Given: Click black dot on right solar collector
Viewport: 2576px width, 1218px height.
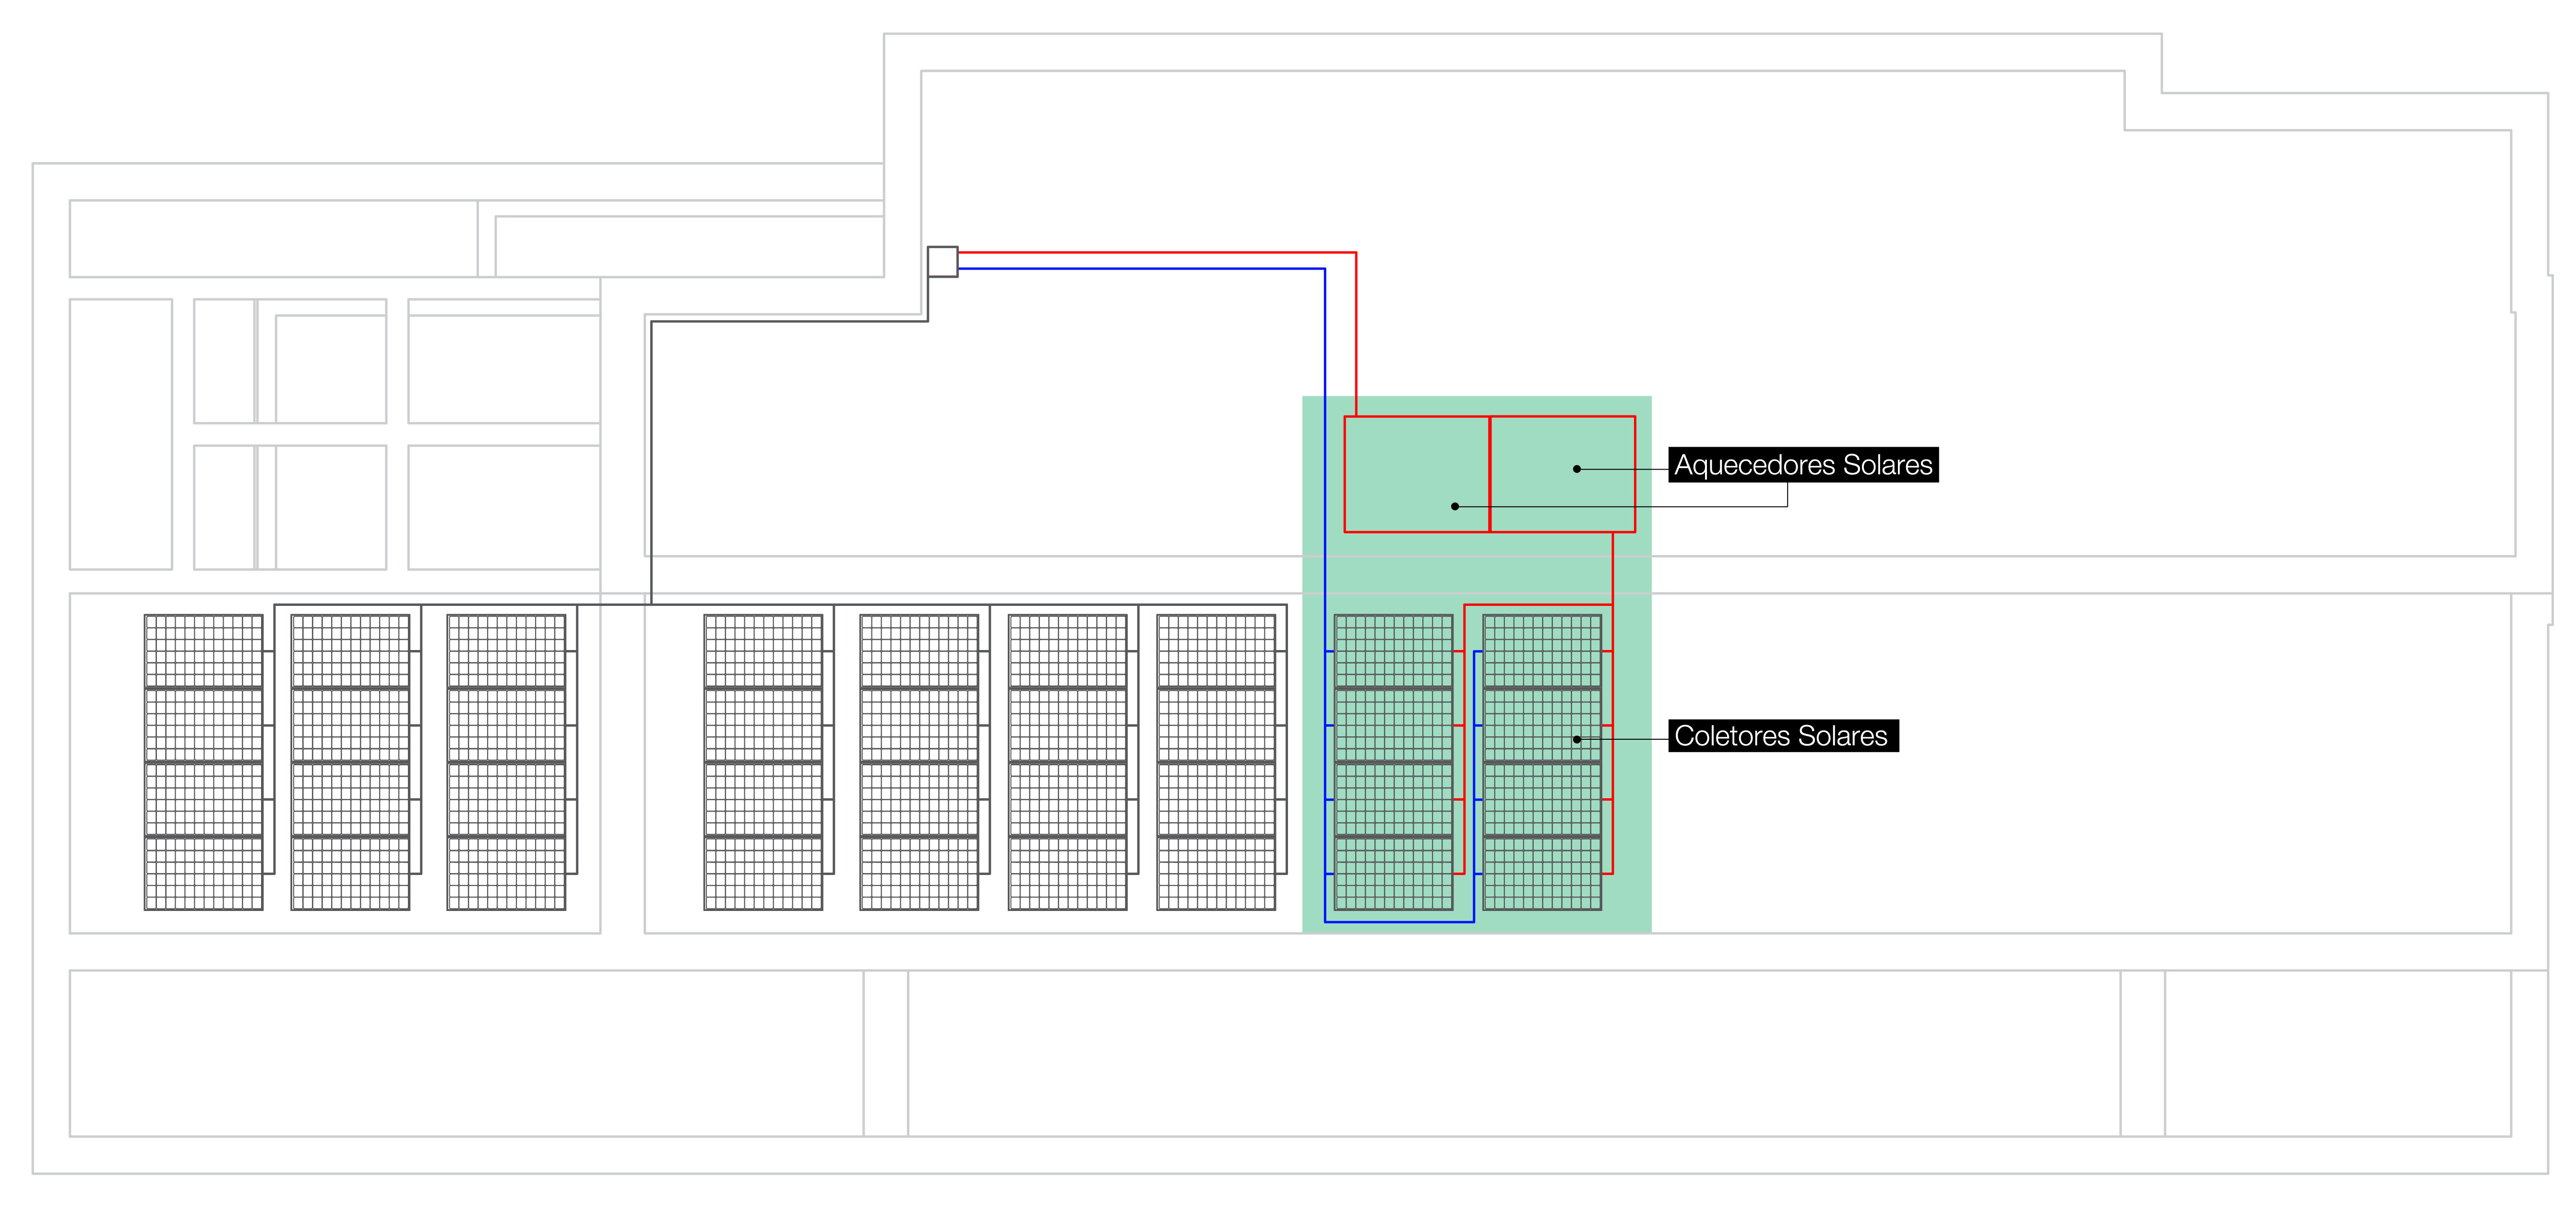Looking at the screenshot, I should click(1577, 740).
